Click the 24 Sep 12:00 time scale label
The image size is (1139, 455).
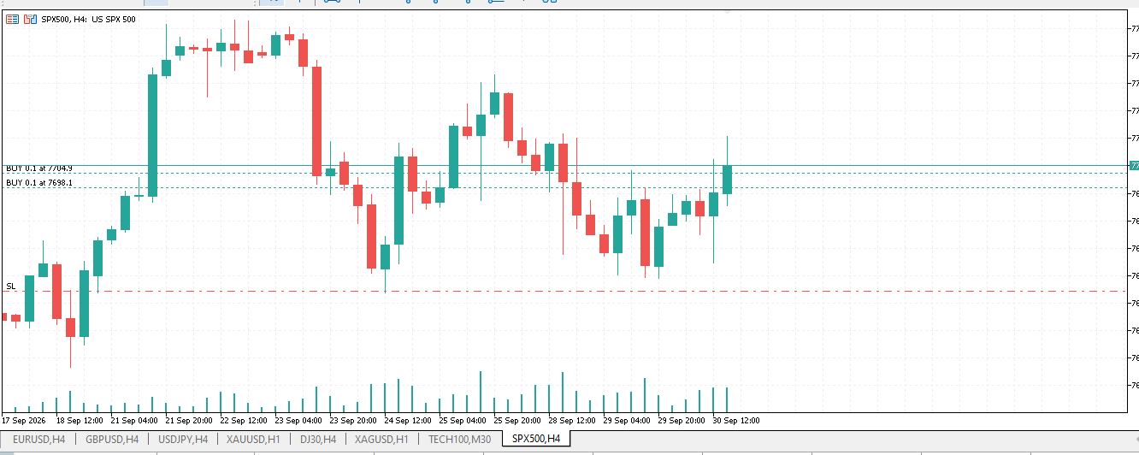(407, 420)
